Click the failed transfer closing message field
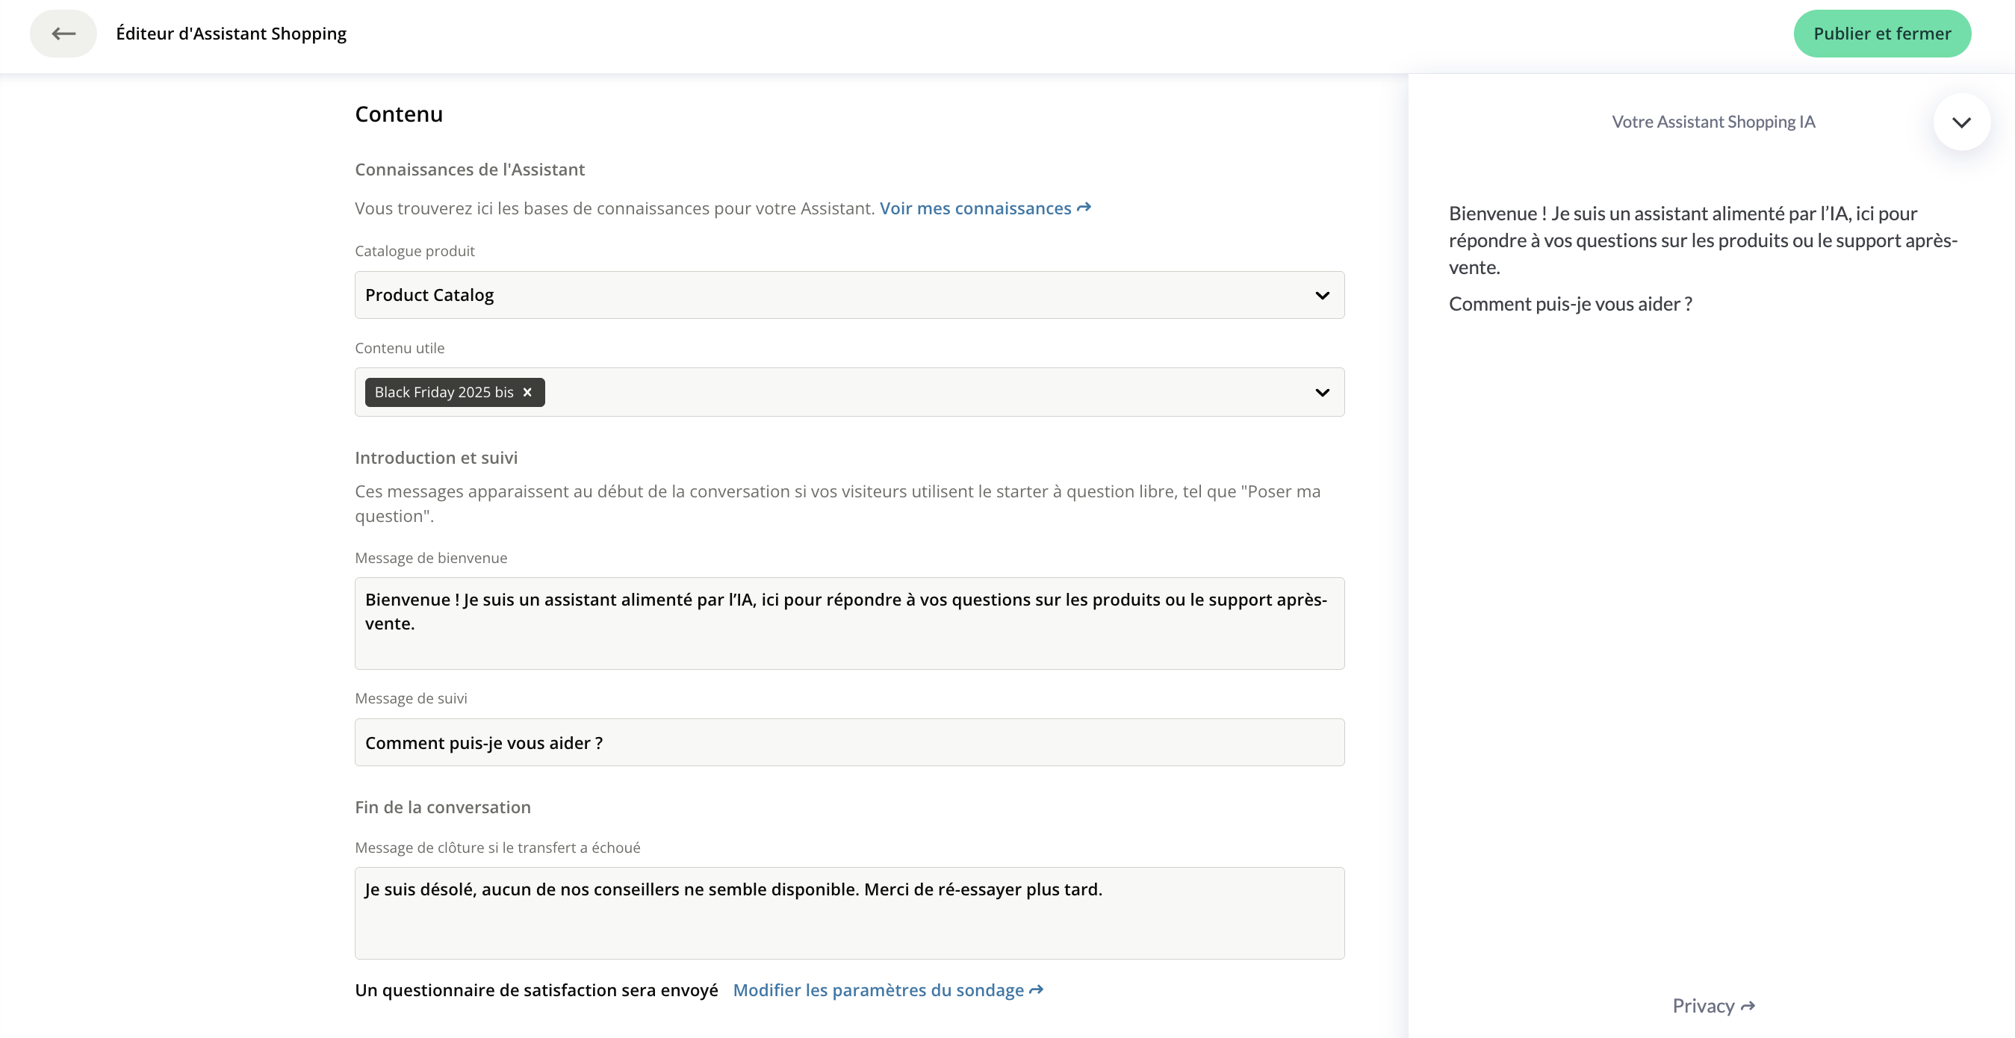2015x1038 pixels. click(848, 912)
